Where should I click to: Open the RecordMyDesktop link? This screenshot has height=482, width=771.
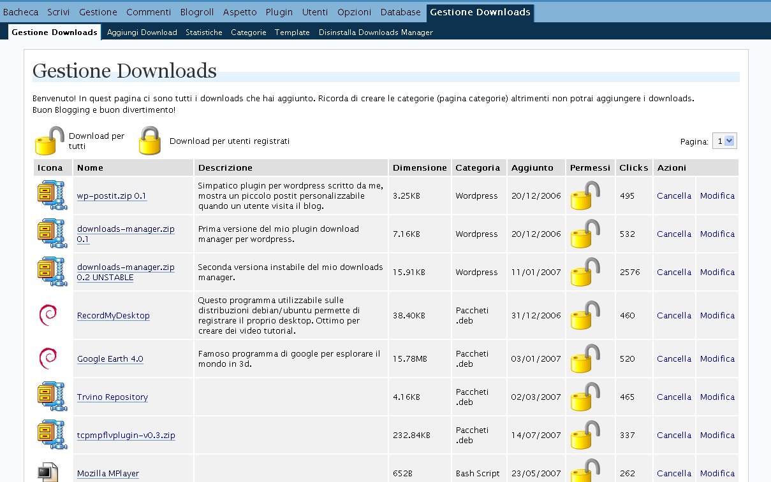pos(114,316)
